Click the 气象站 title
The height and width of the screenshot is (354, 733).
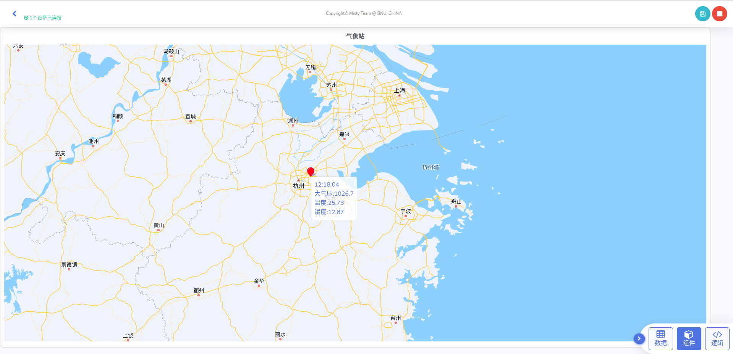click(355, 36)
